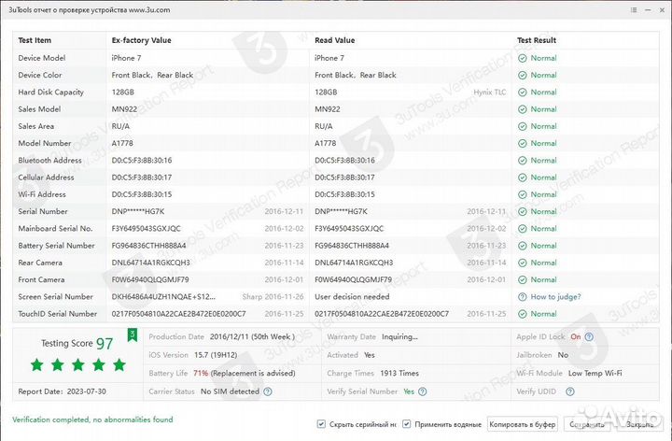The image size is (672, 441).
Task: Toggle the 'Применить водяные' checkbox
Action: pyautogui.click(x=406, y=424)
